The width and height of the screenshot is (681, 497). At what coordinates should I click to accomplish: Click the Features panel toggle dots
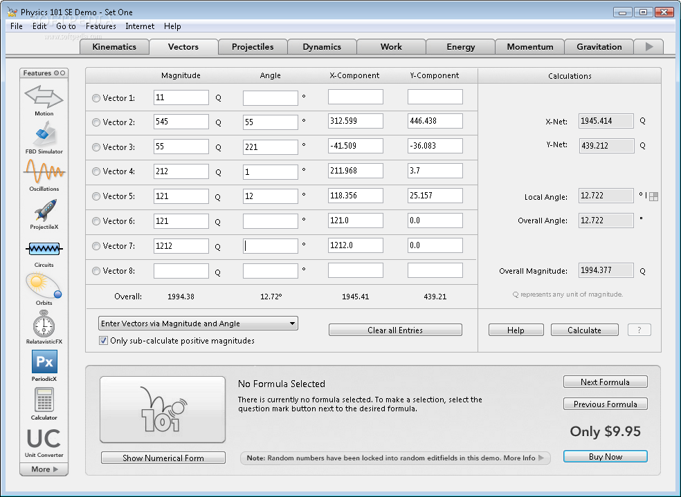tap(60, 73)
